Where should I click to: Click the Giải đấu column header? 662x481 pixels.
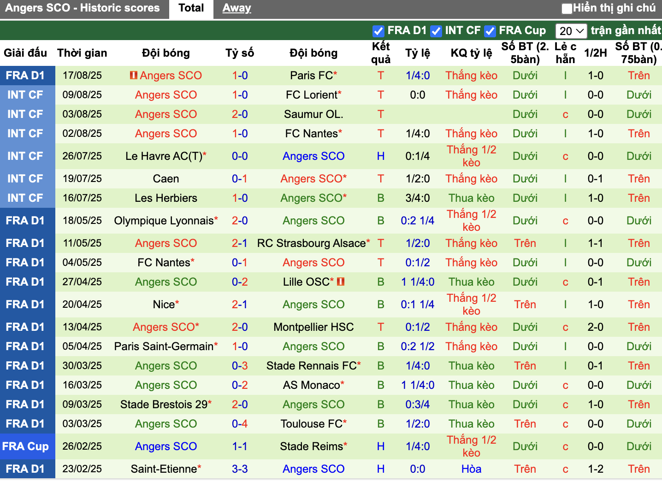click(25, 53)
